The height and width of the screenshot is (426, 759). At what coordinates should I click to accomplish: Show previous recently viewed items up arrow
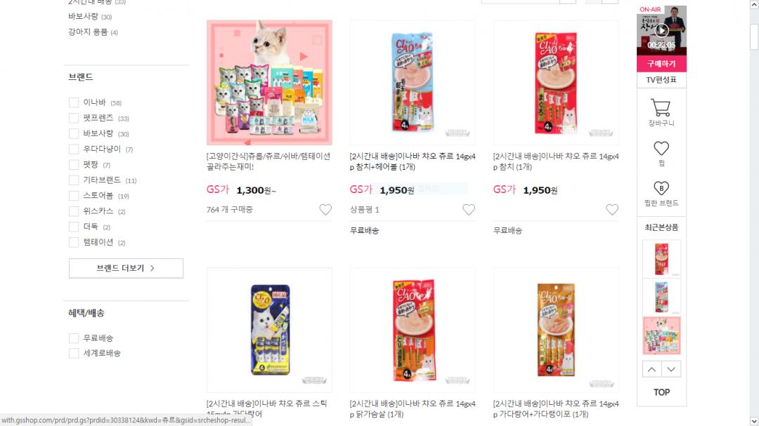[652, 369]
